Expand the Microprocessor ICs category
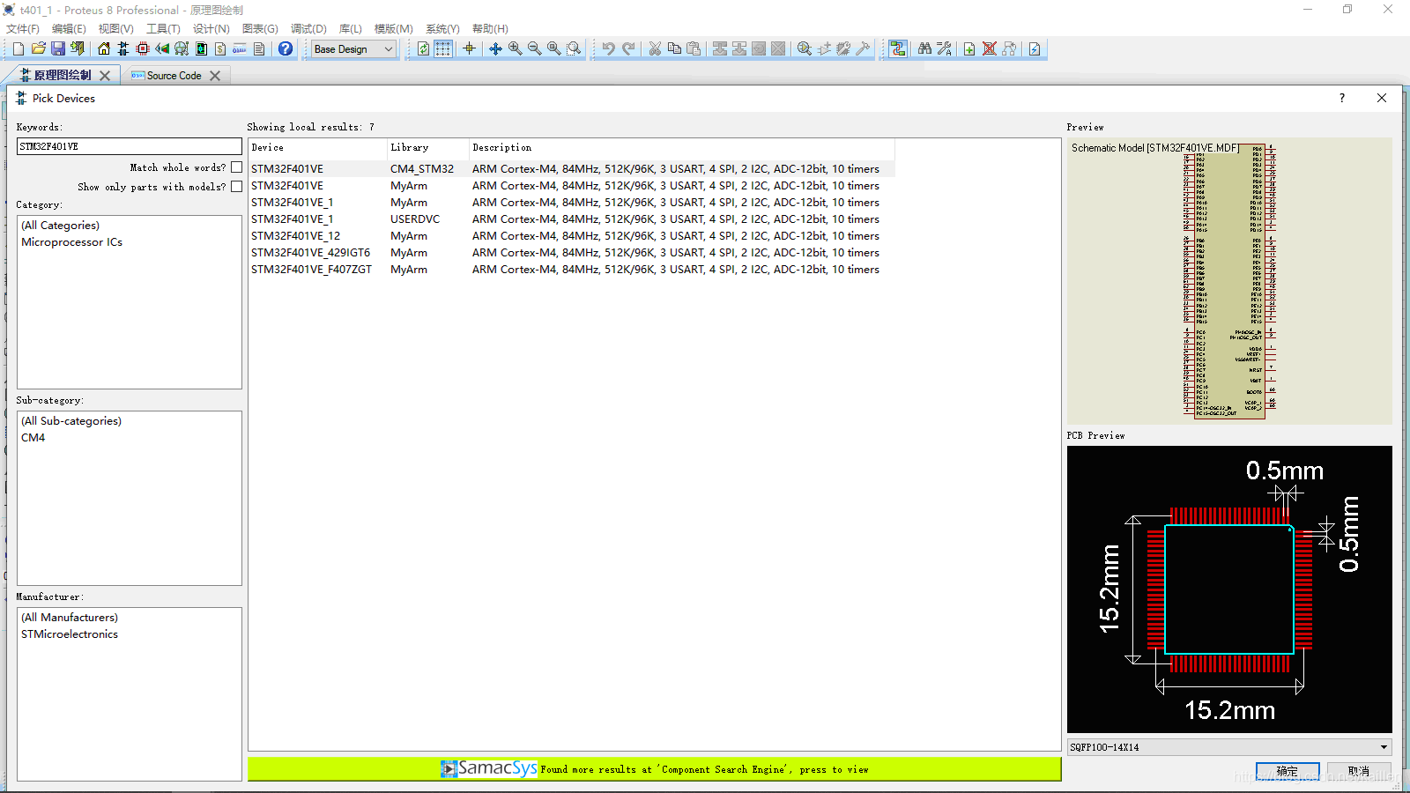 coord(71,241)
